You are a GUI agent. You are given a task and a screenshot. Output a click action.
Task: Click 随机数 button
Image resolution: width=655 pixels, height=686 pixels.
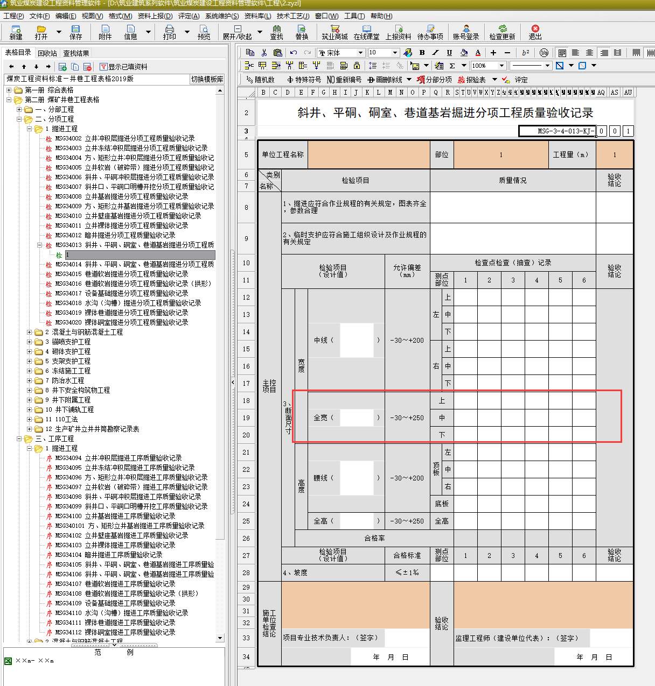[261, 80]
